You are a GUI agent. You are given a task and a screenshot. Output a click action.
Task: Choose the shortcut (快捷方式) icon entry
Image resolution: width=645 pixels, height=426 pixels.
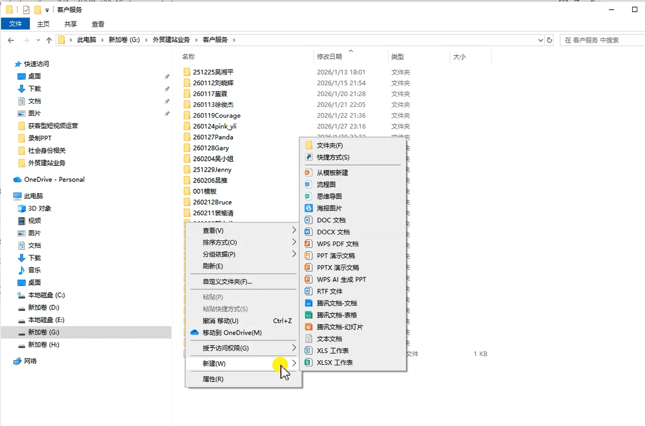coord(353,157)
